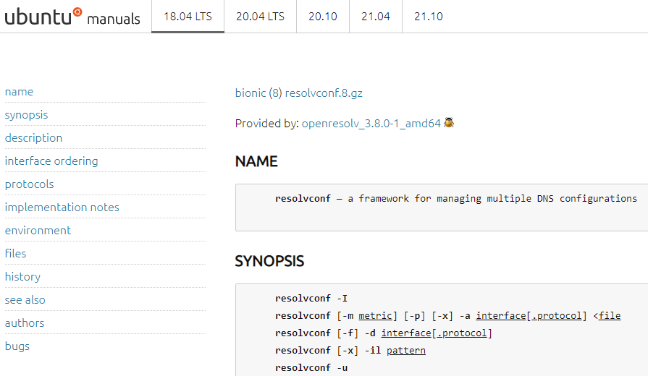Click the 'resolvconf -u' synopsis line
Image resolution: width=648 pixels, height=376 pixels.
311,367
